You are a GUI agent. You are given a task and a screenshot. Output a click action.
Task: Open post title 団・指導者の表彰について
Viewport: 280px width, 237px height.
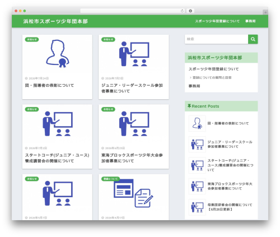(49, 85)
